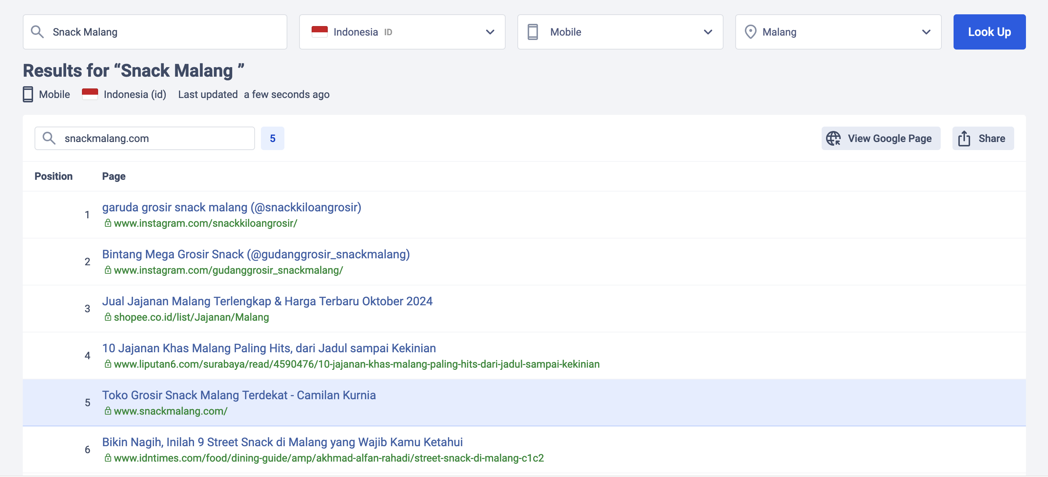Click the position 5 match badge
Screen dimensions: 1048x477
tap(273, 139)
